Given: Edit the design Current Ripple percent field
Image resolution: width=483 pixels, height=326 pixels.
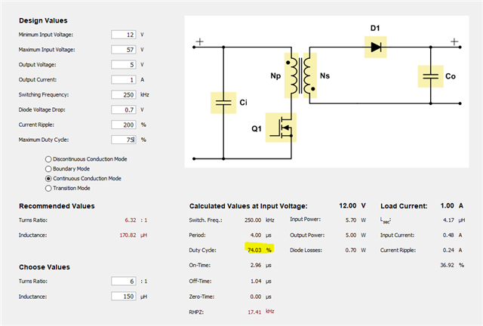Looking at the screenshot, I should [124, 125].
